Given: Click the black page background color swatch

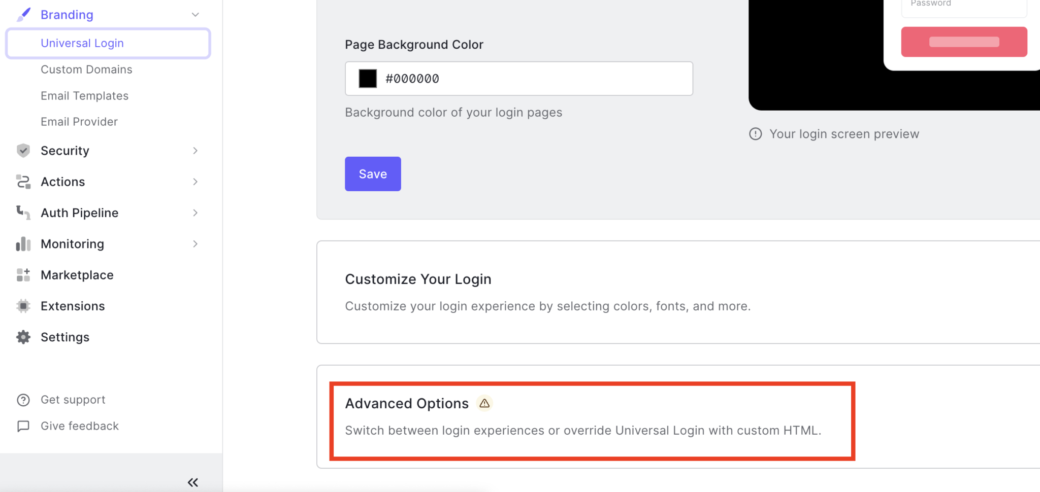Looking at the screenshot, I should (367, 78).
